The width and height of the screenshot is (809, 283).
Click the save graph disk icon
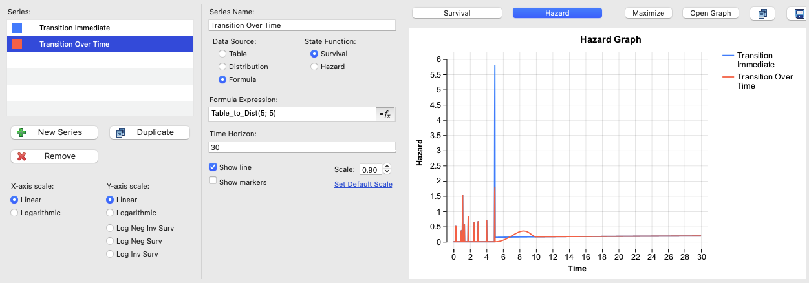coord(799,14)
